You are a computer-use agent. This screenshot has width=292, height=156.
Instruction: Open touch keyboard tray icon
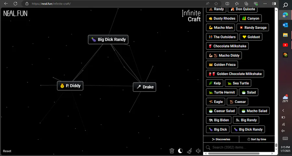coord(285,138)
